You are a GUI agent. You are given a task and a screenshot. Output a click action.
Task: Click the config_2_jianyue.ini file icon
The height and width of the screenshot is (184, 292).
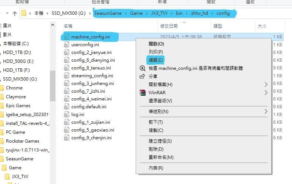click(67, 52)
